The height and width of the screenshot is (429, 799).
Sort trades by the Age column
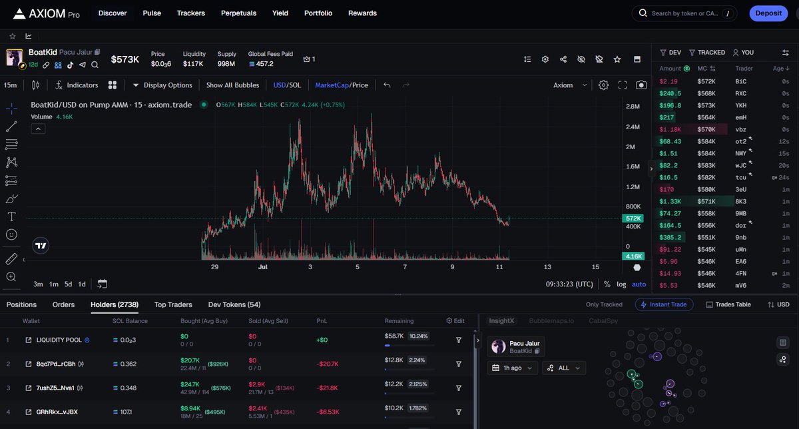coord(780,69)
